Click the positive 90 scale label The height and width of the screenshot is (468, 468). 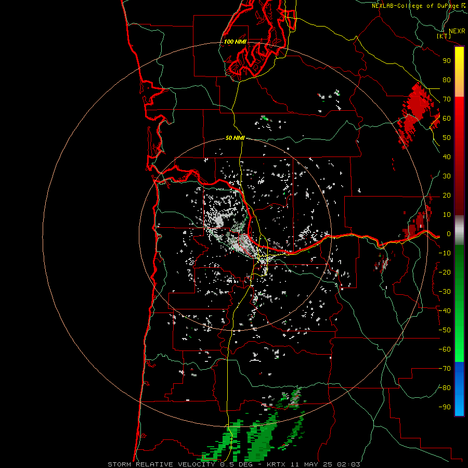point(447,61)
